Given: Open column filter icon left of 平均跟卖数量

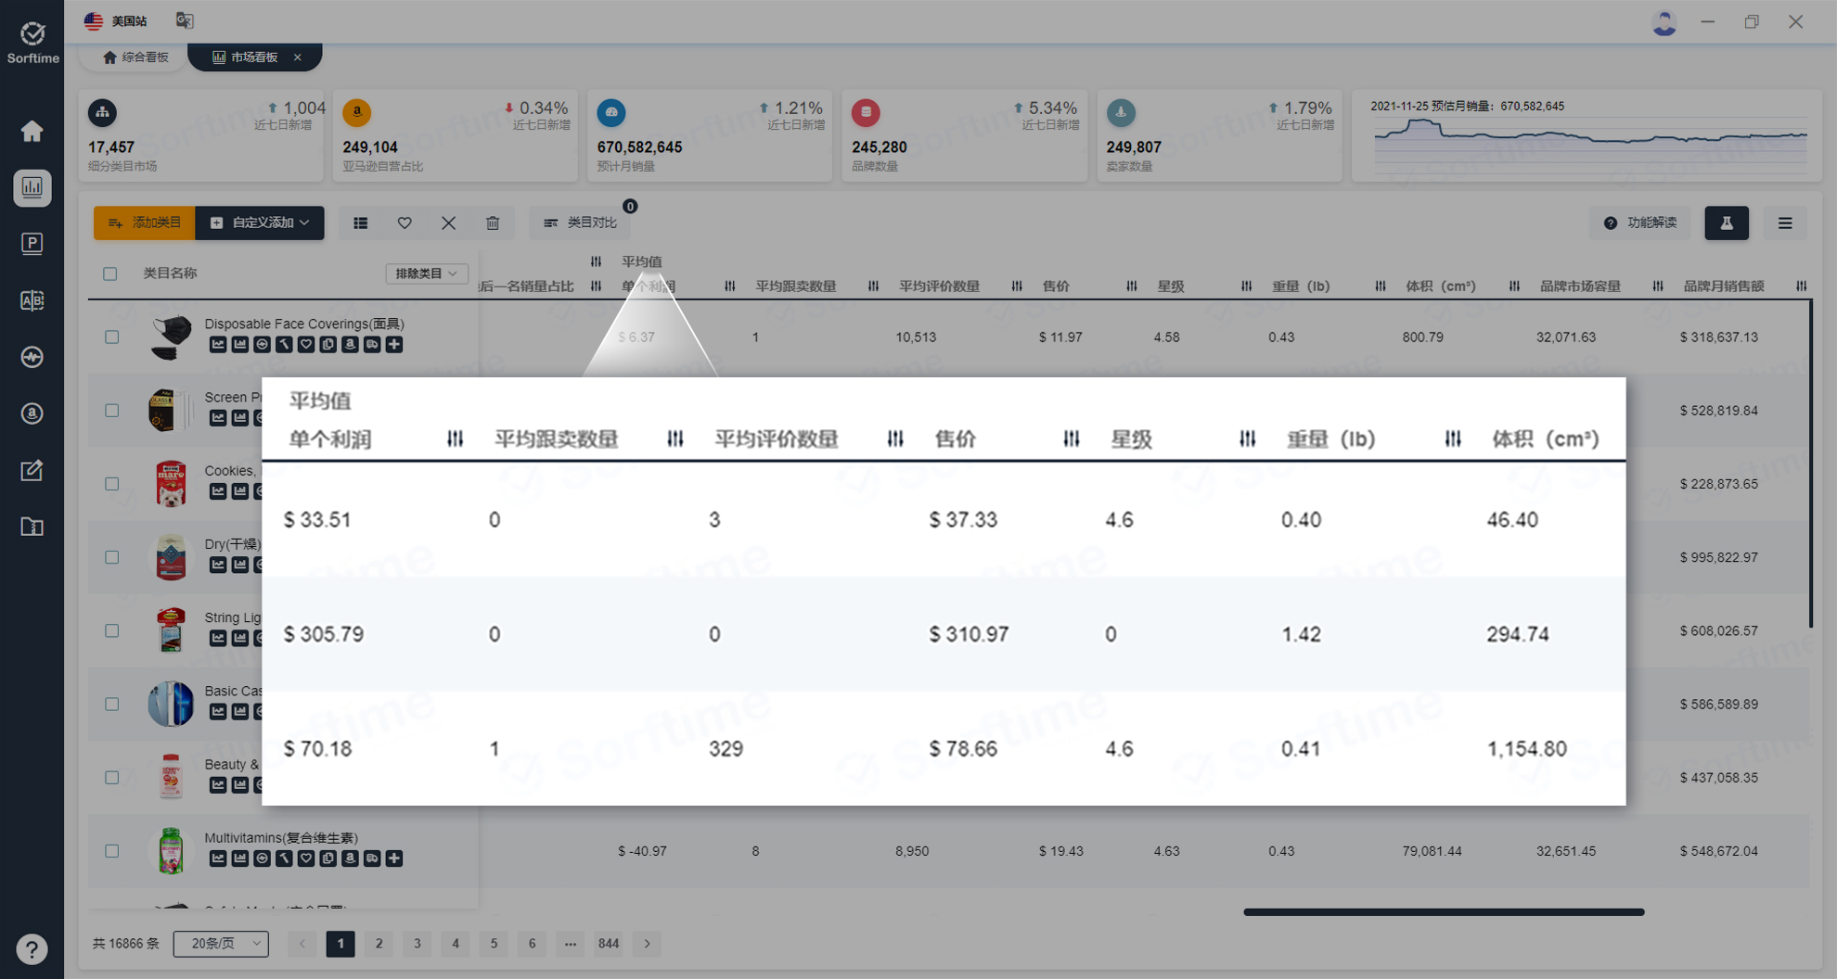Looking at the screenshot, I should tap(730, 286).
